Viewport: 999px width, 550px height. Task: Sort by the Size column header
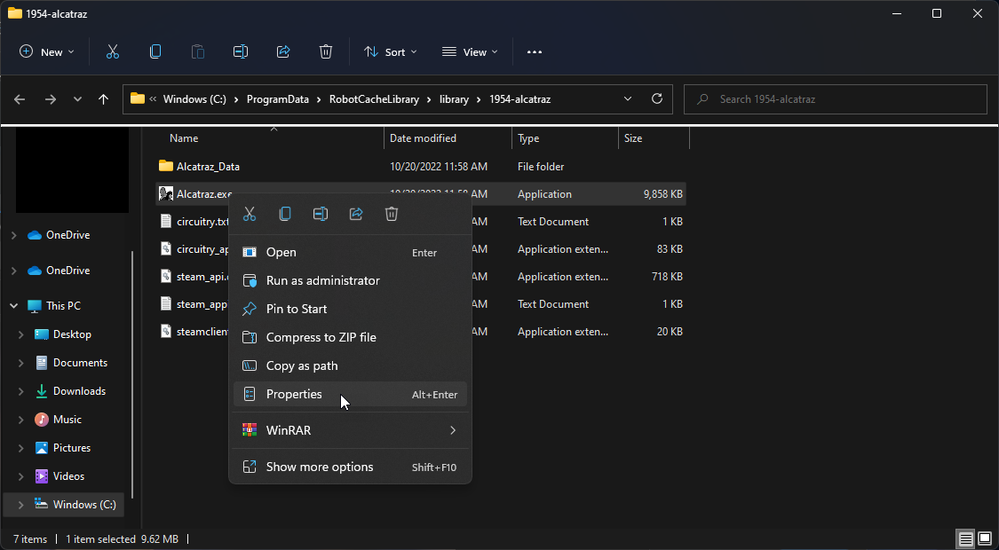(632, 138)
